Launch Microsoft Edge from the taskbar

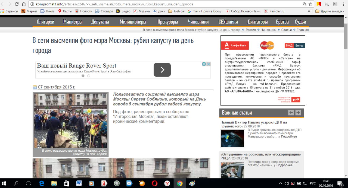42,183
